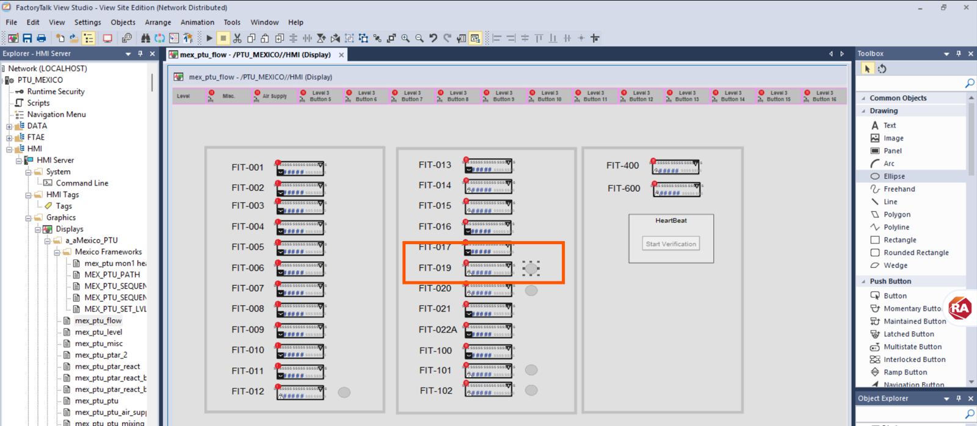This screenshot has width=977, height=426.
Task: Click the Redo arrow icon
Action: click(448, 38)
